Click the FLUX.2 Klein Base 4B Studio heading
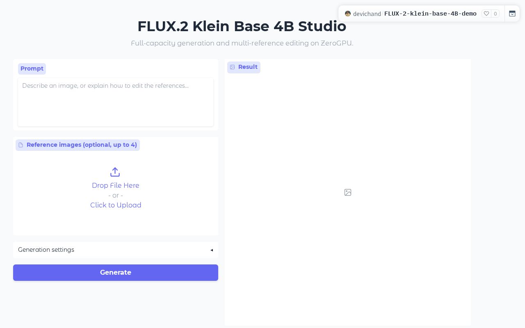 [x=242, y=26]
